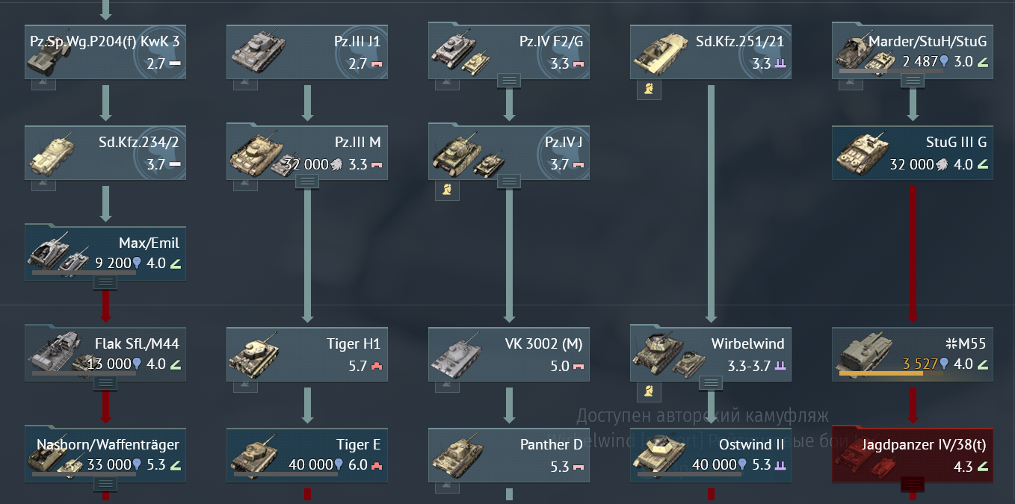The image size is (1015, 504).
Task: Select the Ostwind II card
Action: (711, 455)
